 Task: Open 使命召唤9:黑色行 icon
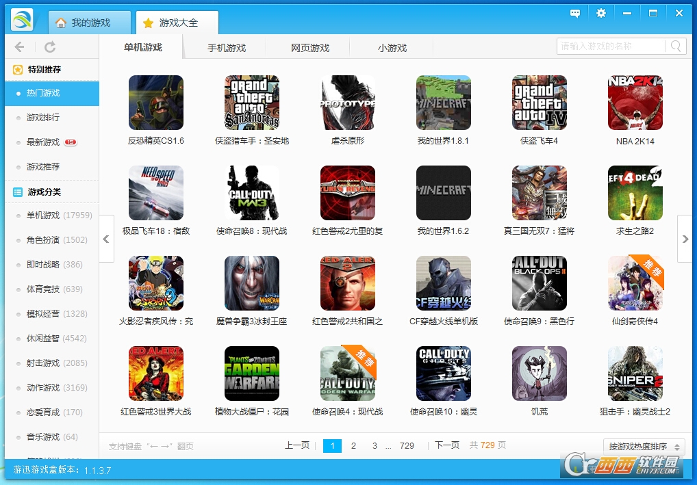point(540,283)
